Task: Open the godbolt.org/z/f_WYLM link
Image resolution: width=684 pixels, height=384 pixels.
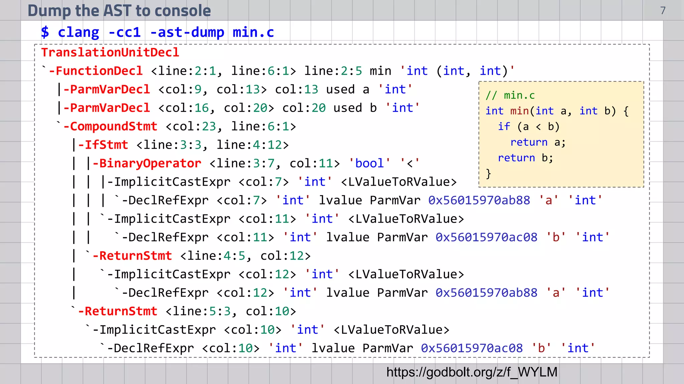Action: 472,372
